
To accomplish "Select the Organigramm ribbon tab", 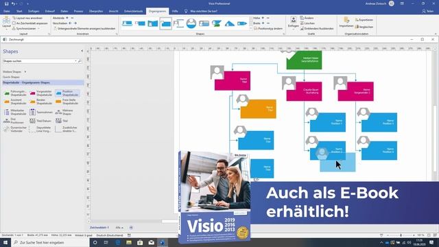I will (157, 11).
